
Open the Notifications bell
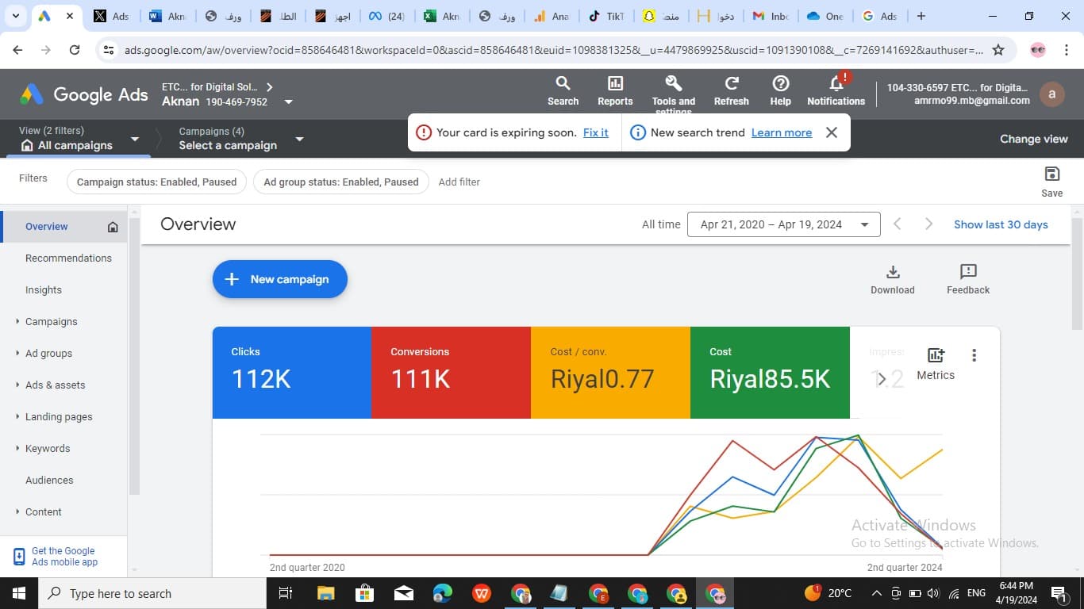[x=836, y=84]
